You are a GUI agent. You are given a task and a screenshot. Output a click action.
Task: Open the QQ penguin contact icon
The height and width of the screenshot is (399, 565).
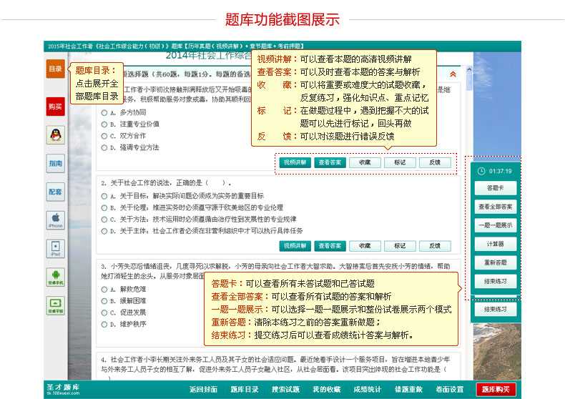55,134
